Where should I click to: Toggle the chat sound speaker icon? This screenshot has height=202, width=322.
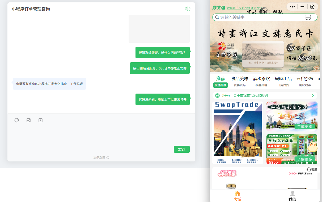(x=188, y=9)
